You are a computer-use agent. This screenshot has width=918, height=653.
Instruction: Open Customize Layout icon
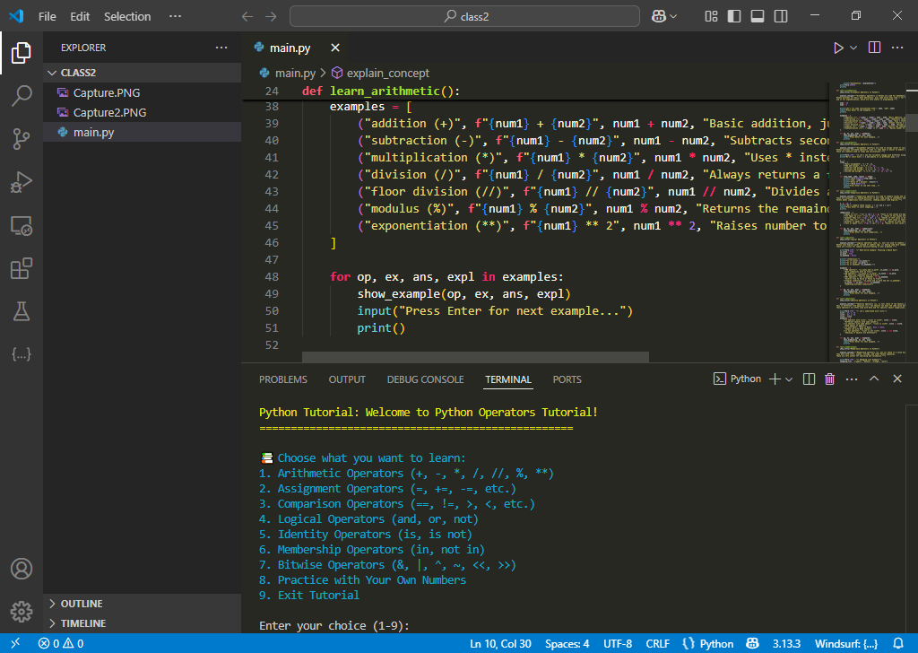pos(711,16)
